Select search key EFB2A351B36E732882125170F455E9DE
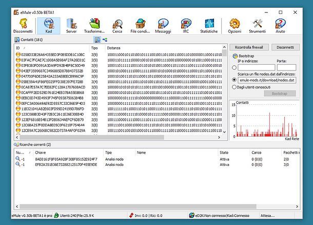The height and width of the screenshot is (225, 313). (66, 164)
